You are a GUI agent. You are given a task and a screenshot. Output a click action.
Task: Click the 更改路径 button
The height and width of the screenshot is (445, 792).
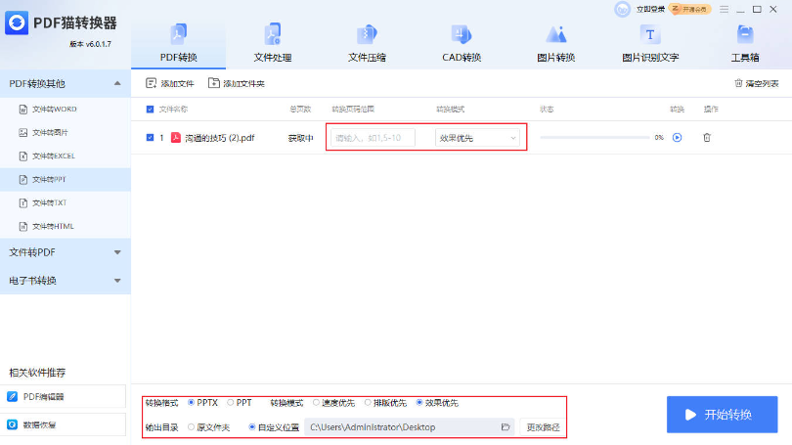[543, 427]
